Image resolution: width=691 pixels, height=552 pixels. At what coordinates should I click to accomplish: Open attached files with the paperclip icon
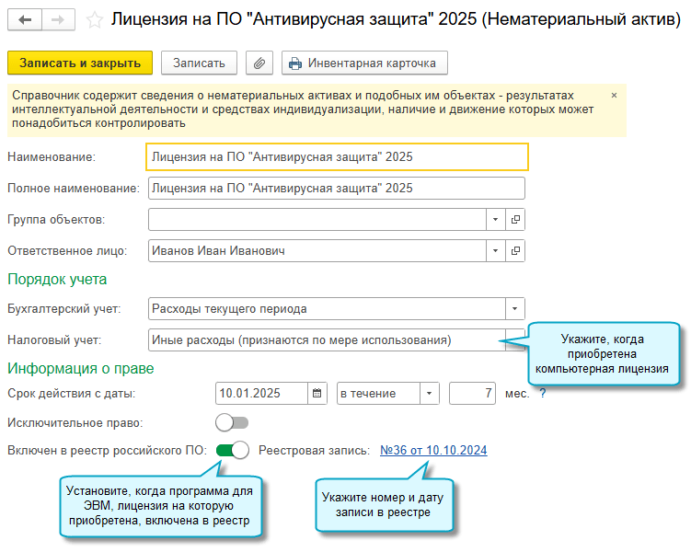(x=259, y=63)
